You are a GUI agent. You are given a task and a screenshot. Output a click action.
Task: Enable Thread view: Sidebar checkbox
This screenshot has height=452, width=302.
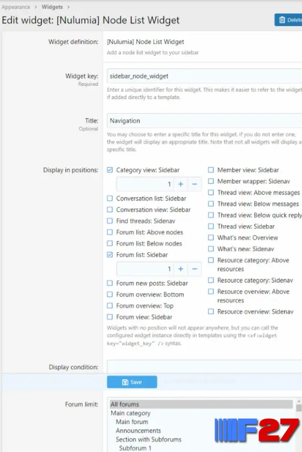[x=211, y=226]
